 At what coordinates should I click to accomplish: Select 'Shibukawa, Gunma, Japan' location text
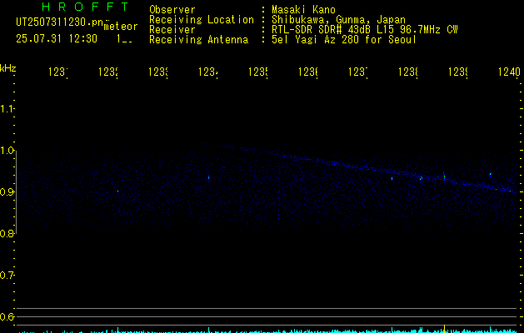338,20
